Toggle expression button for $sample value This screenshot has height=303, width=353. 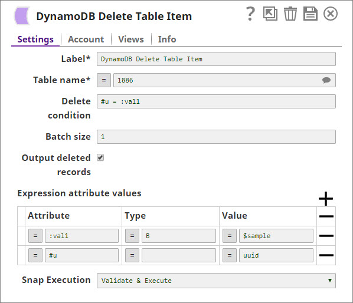point(230,236)
